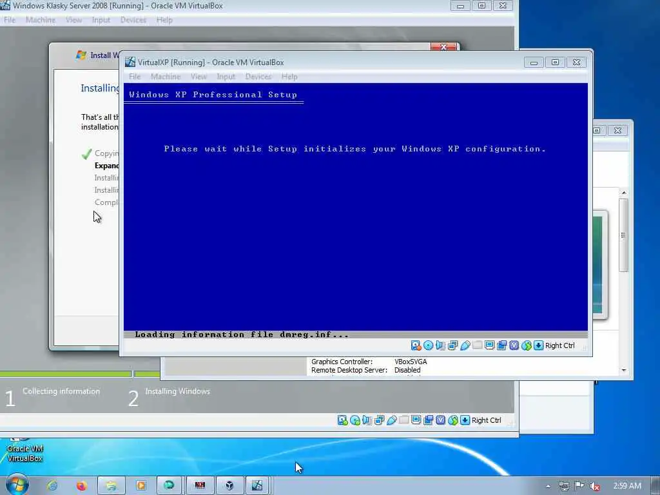Screen dimensions: 660x495
Task: Click recording indicator icon in VirtualXP status bar
Action: pyautogui.click(x=501, y=345)
